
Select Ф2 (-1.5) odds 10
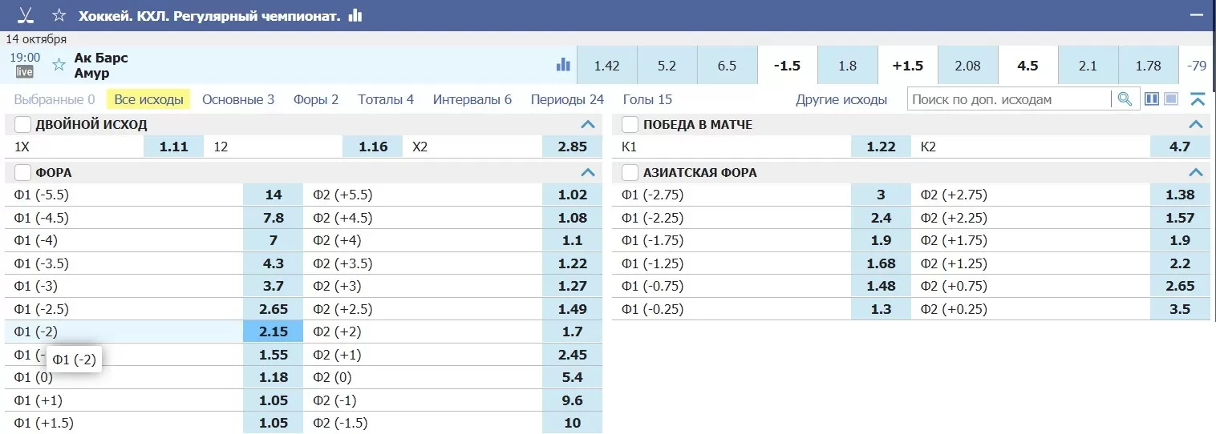coord(572,423)
